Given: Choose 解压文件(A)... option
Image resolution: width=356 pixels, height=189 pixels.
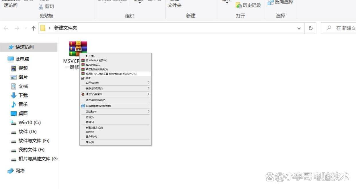Looking at the screenshot, I should pyautogui.click(x=116, y=65).
